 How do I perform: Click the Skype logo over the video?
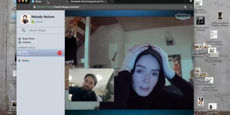(x=183, y=16)
